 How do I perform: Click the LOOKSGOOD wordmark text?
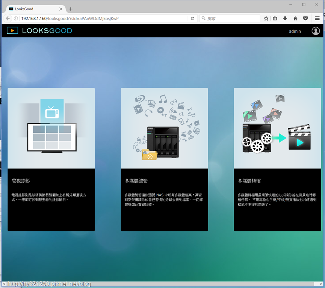tap(47, 31)
